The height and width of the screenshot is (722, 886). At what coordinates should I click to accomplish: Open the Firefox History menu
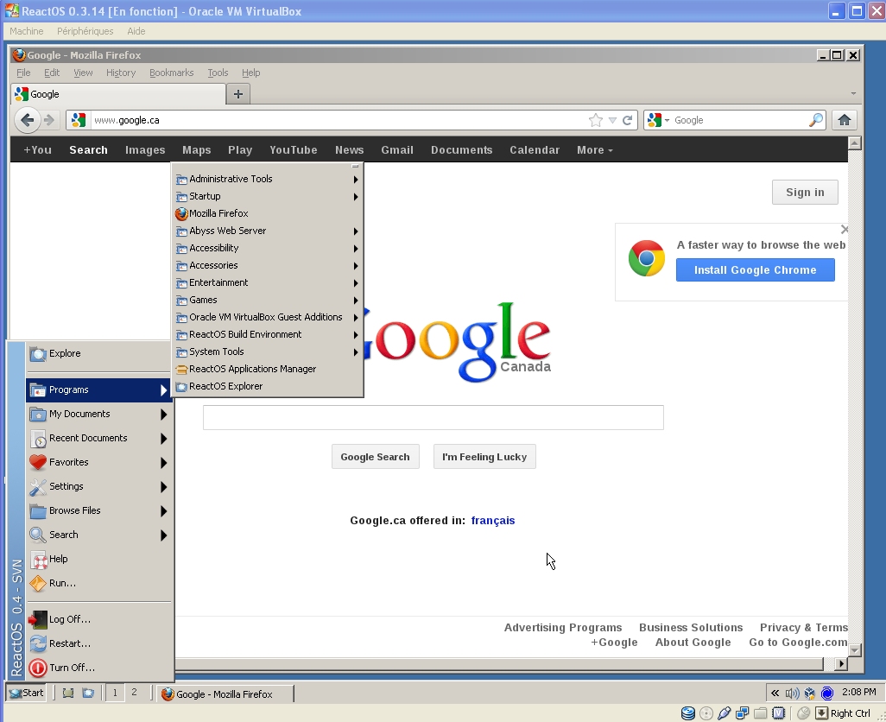click(121, 73)
